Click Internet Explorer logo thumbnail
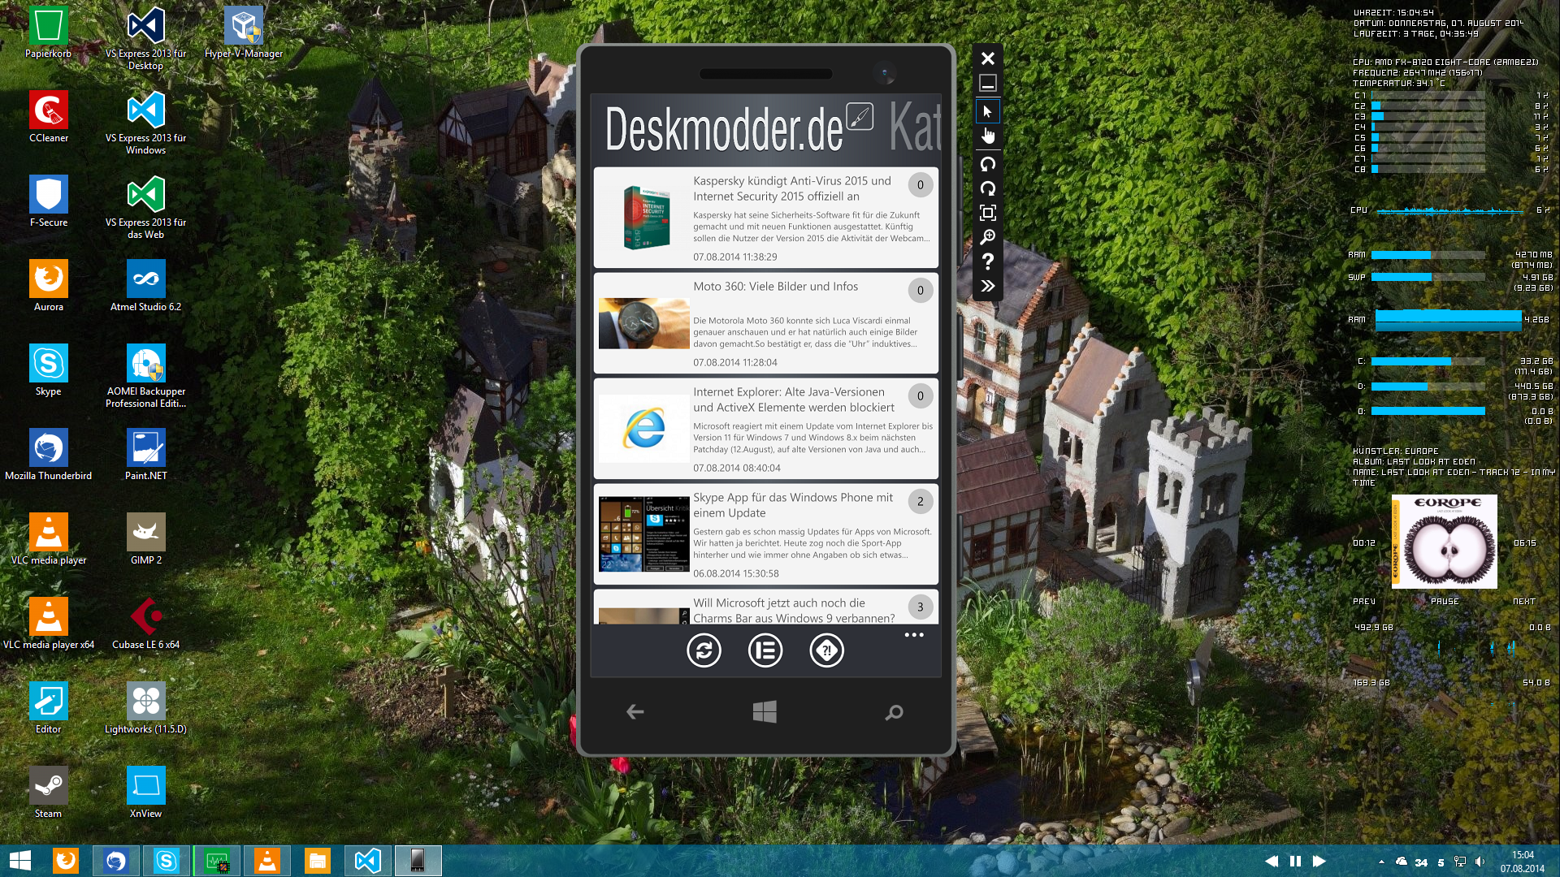The height and width of the screenshot is (877, 1560). 644,428
